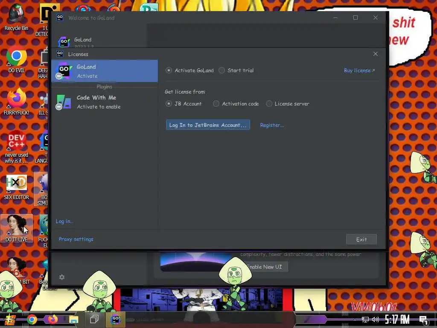This screenshot has height=328, width=437.
Task: Open the Recycle Bin desktop icon
Action: pyautogui.click(x=17, y=17)
